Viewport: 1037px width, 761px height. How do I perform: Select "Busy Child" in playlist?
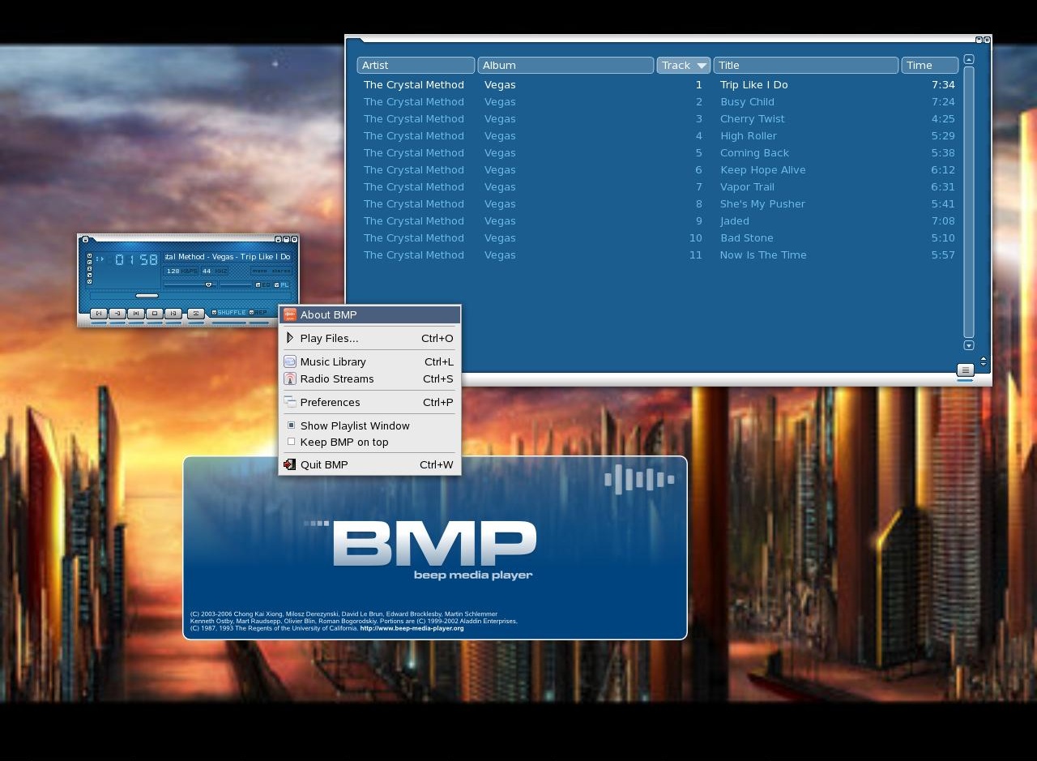pos(747,101)
